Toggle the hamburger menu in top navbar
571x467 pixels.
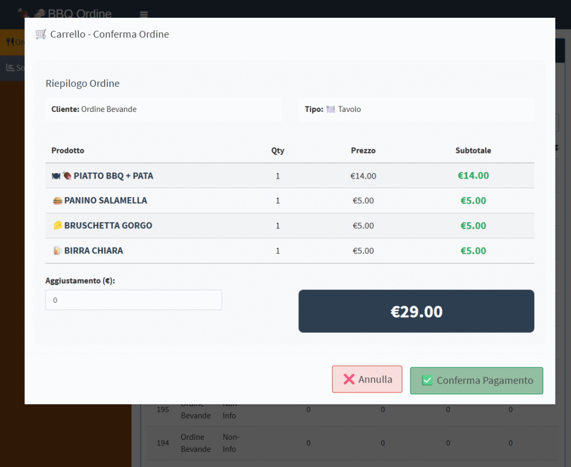144,14
